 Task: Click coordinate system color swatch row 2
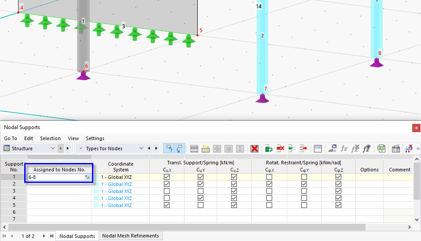pyautogui.click(x=96, y=184)
